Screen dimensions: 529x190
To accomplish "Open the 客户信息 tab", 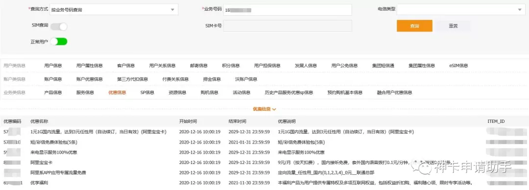I will point(126,66).
